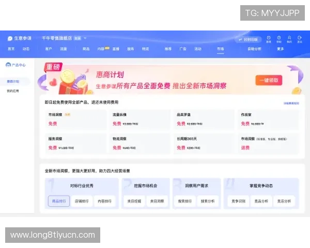The image size is (310, 248).
Task: Open the 商品 nav tab
Action: pyautogui.click(x=86, y=49)
